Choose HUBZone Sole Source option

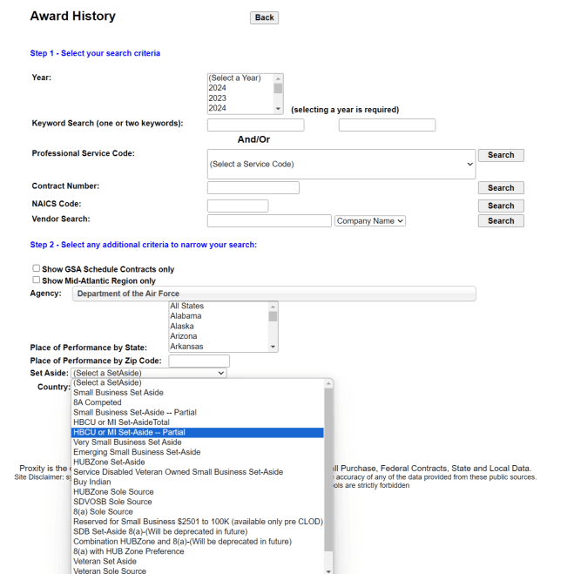[198, 491]
